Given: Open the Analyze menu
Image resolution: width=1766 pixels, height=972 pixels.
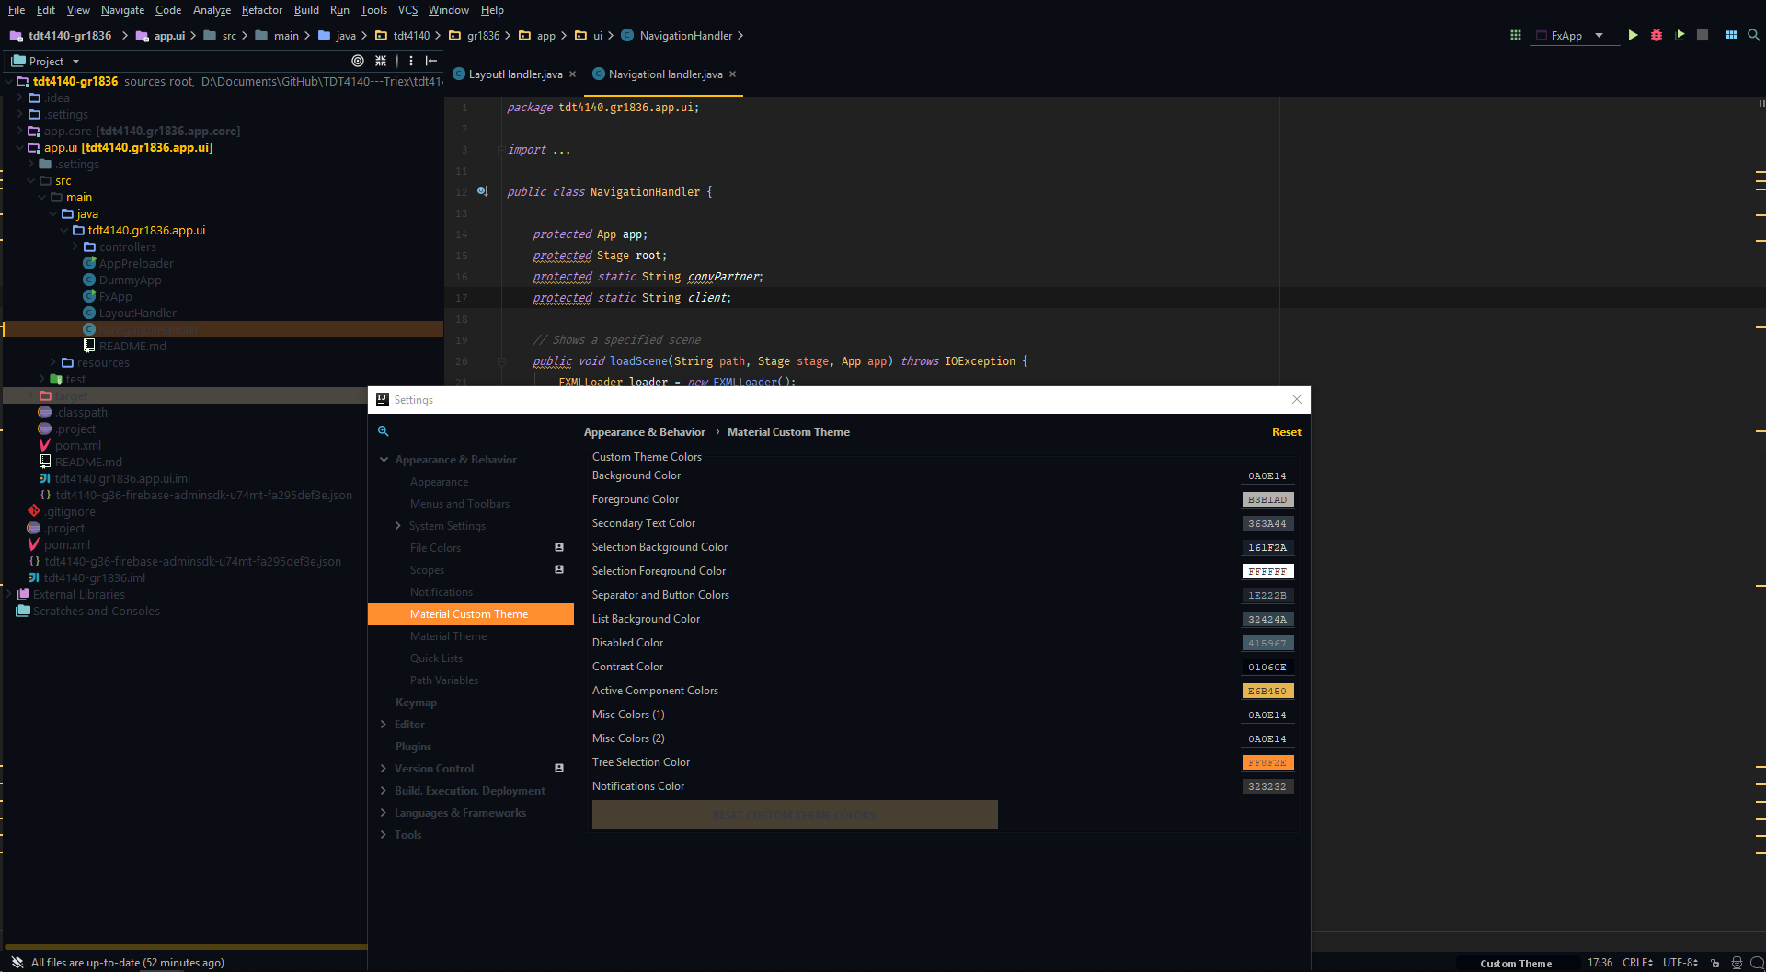Looking at the screenshot, I should pos(212,10).
